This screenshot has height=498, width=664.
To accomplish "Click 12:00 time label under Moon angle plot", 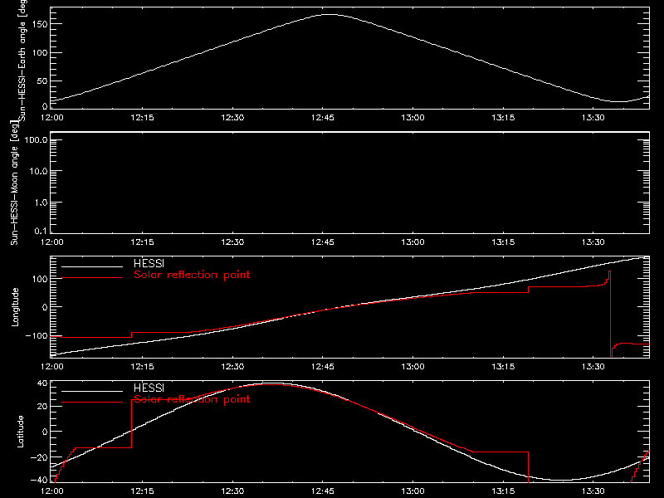I will point(52,242).
